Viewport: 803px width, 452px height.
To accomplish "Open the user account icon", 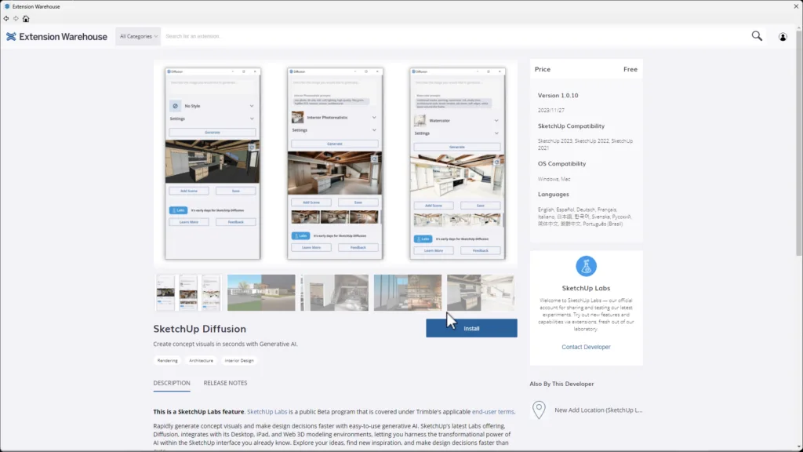I will 783,36.
